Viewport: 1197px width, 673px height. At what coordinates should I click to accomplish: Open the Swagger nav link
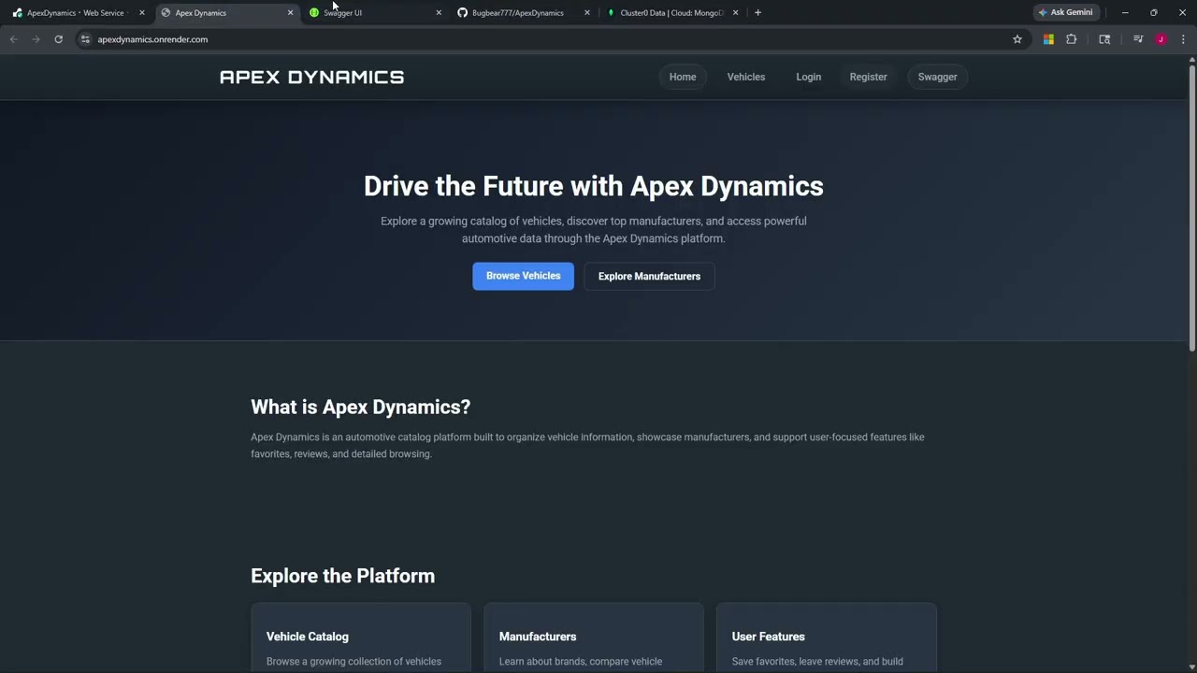938,77
